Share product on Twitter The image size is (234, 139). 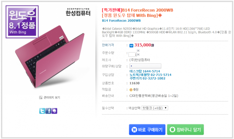pos(42,111)
